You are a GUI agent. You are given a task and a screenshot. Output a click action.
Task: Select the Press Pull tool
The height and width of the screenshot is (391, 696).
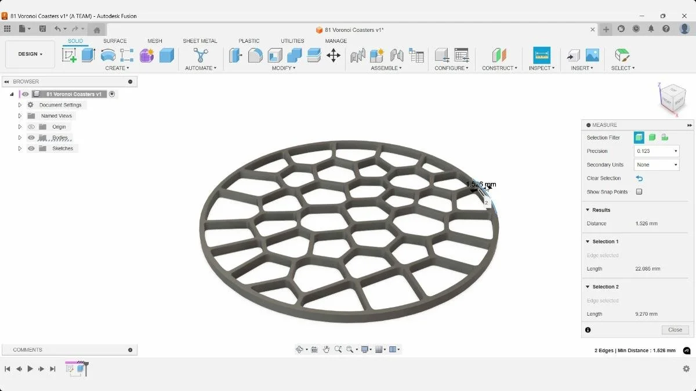pos(235,55)
